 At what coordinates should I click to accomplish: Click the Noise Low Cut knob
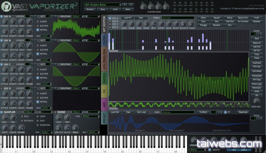tap(58, 127)
